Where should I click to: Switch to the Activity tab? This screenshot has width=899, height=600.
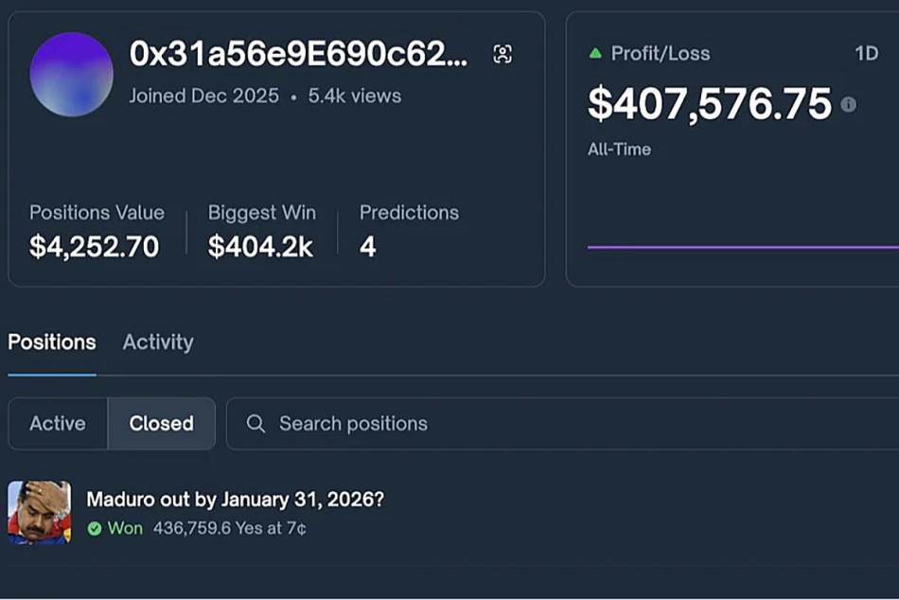[158, 343]
